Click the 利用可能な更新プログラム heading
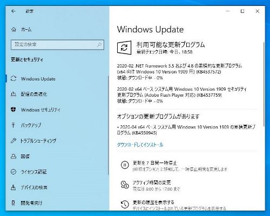The height and width of the screenshot is (216, 270). pos(171,44)
